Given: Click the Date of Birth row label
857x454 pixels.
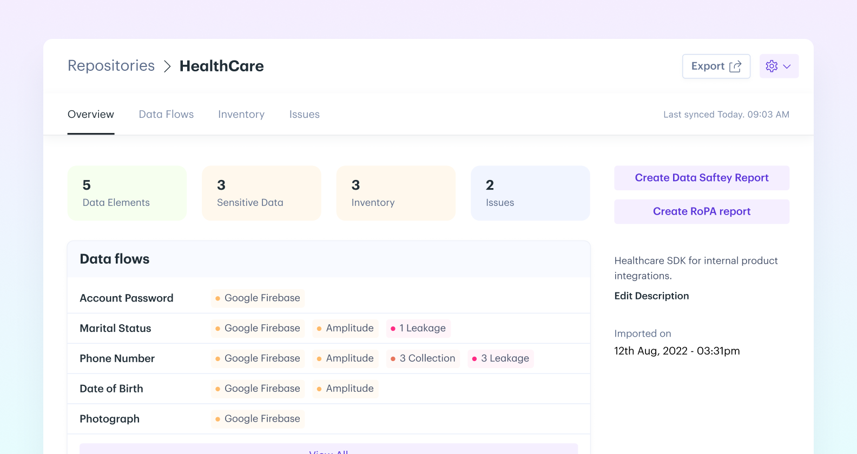Looking at the screenshot, I should click(111, 389).
